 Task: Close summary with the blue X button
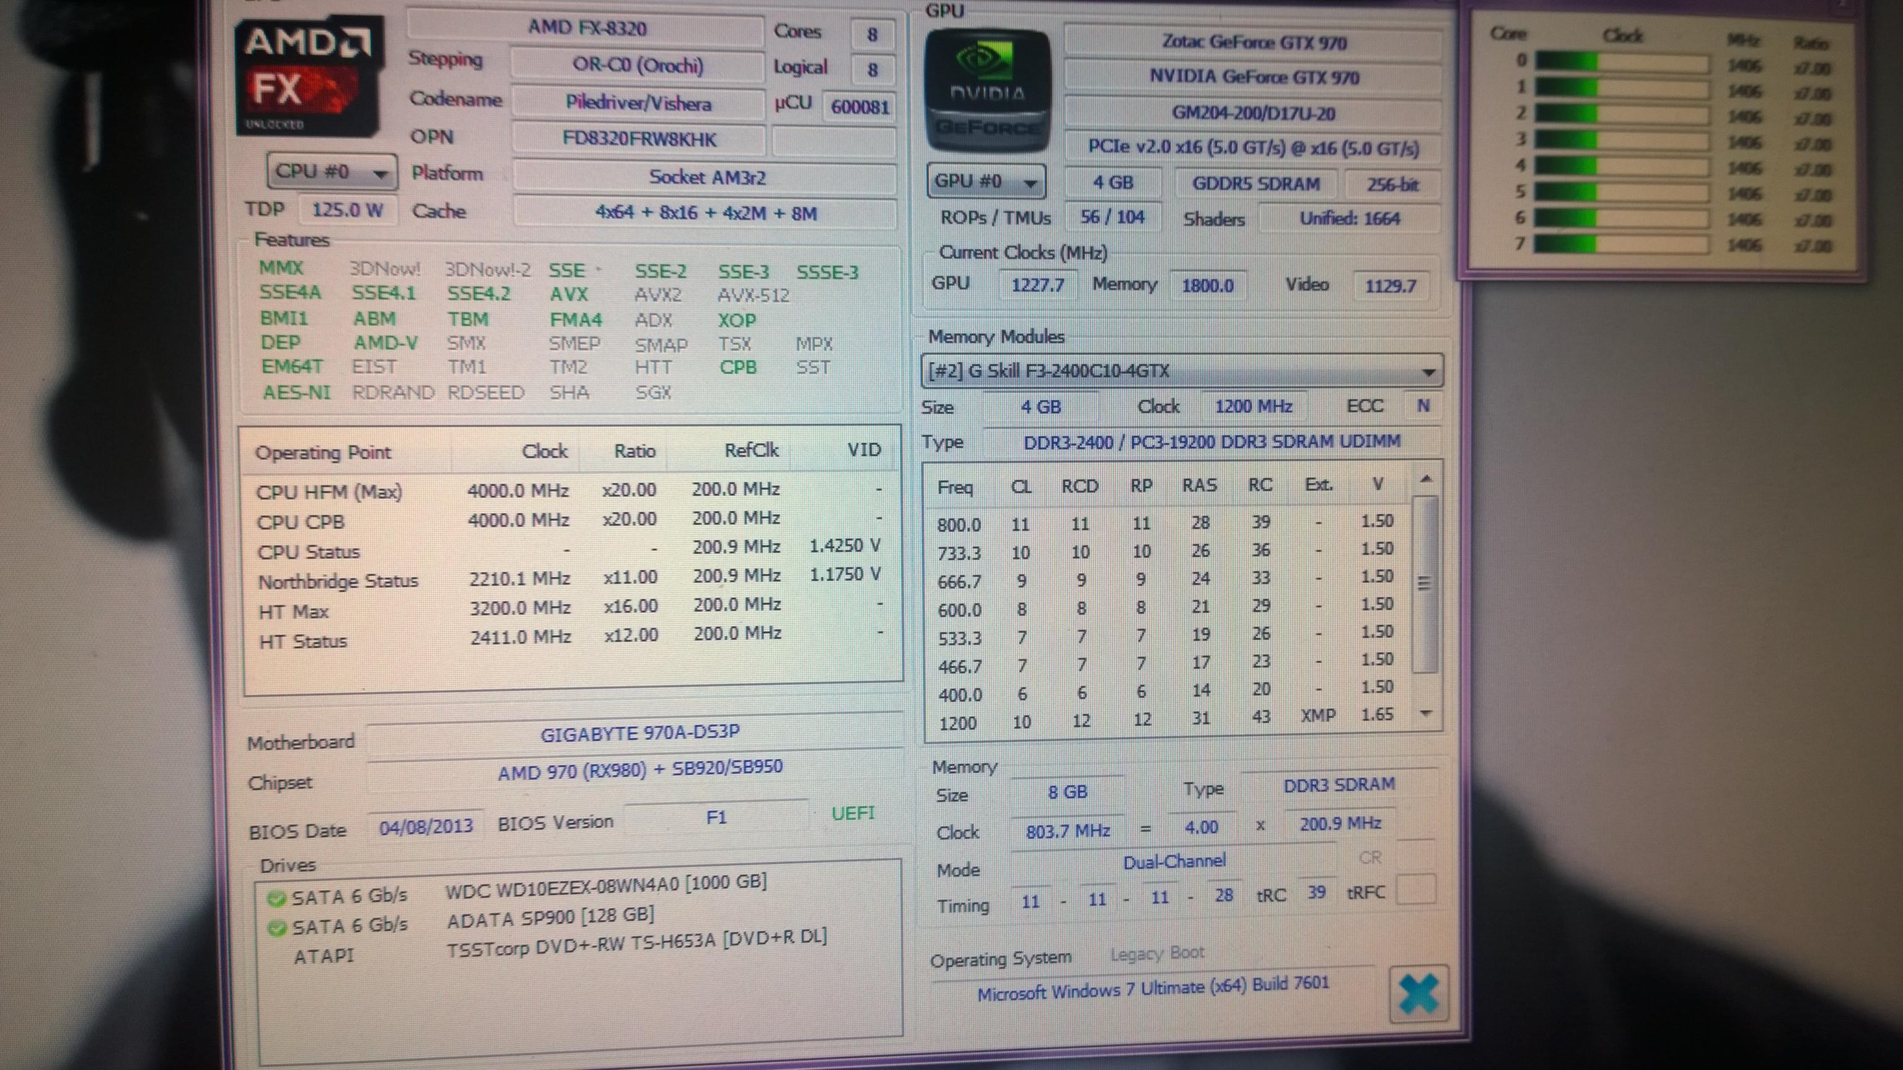click(1418, 994)
